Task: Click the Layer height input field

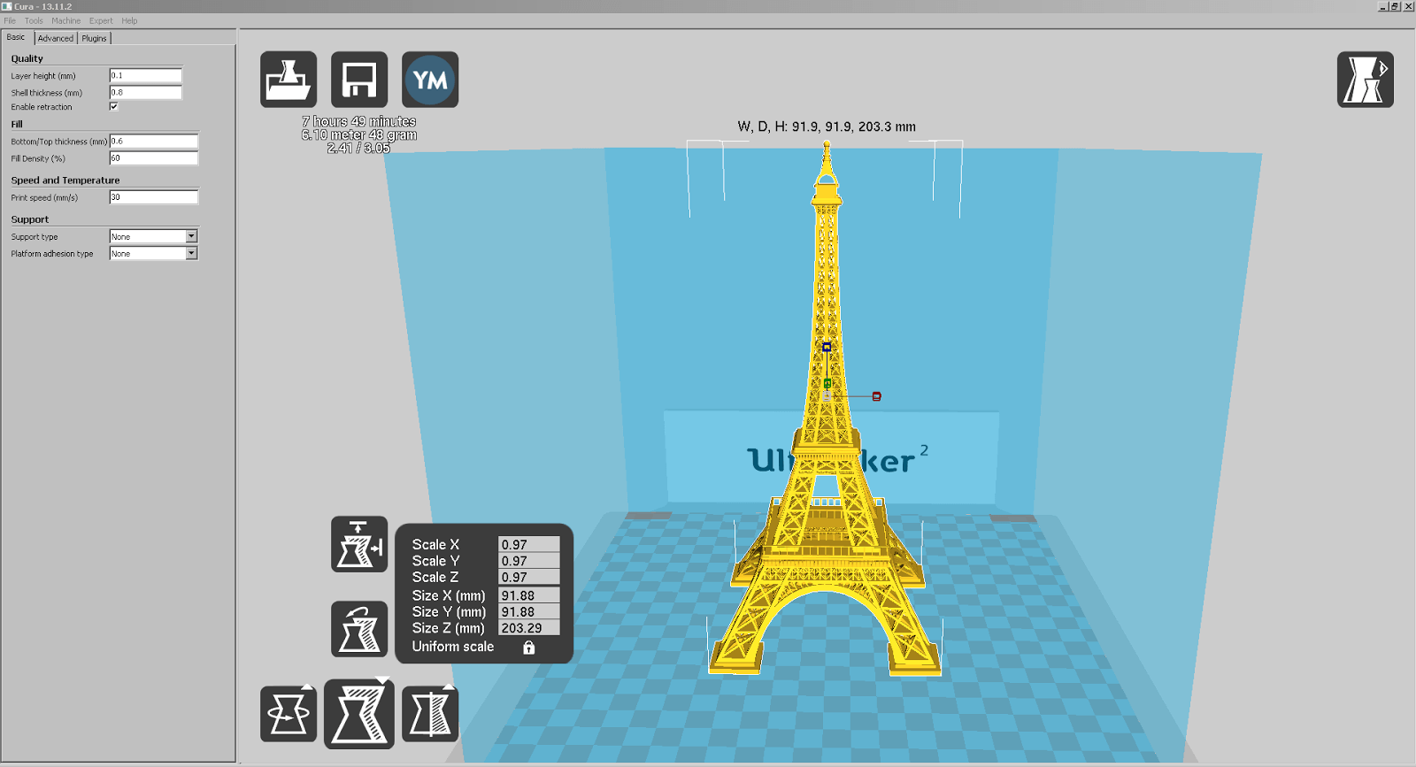Action: click(x=146, y=75)
